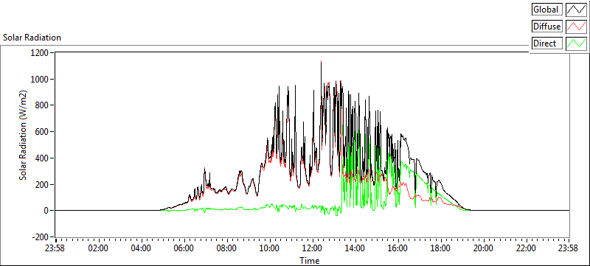Click the 22:00 time axis marker

(526, 248)
